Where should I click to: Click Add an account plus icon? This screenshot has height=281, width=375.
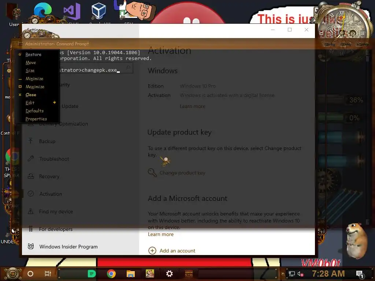[152, 251]
